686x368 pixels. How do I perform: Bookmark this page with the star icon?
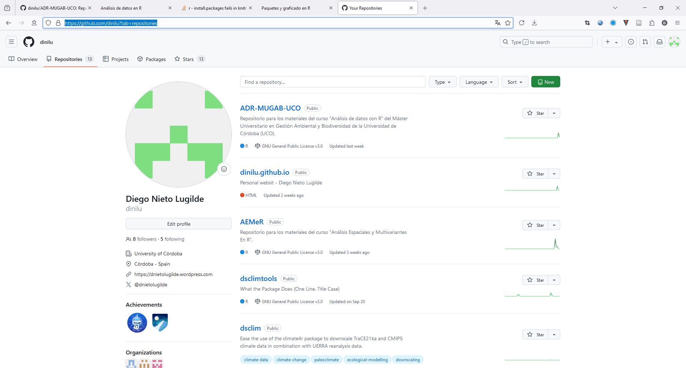(x=508, y=23)
